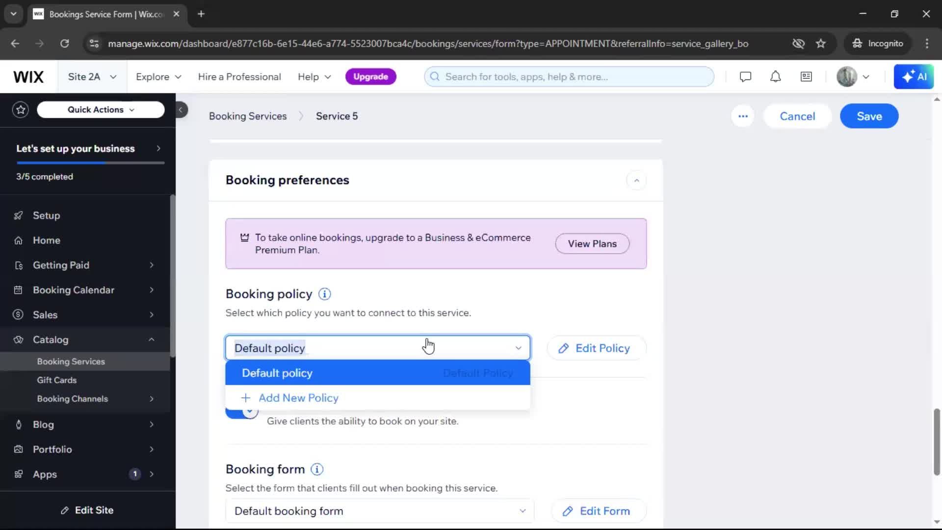Screen dimensions: 942x530
Task: Click the Booking Calendar icon
Action: pos(18,290)
